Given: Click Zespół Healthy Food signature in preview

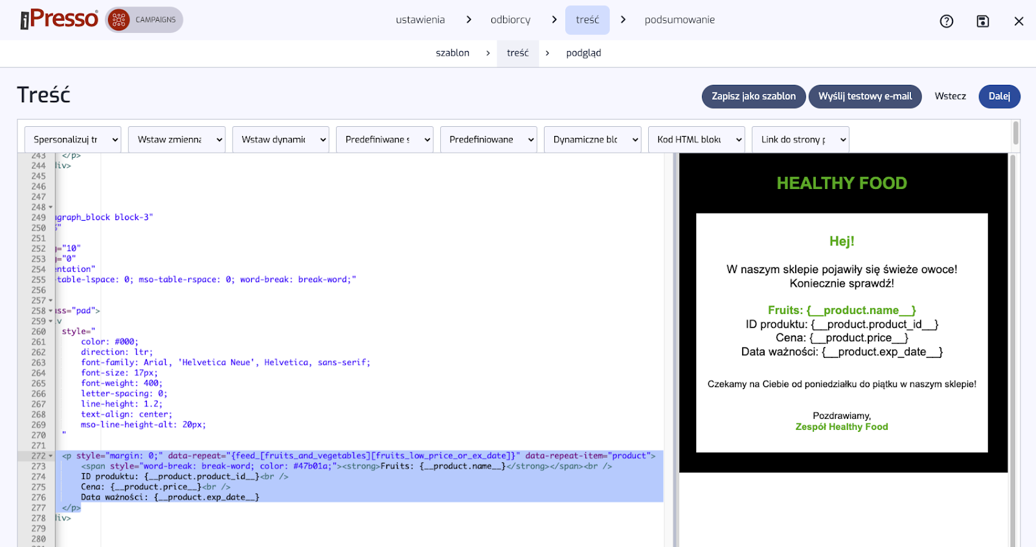Looking at the screenshot, I should coord(842,427).
